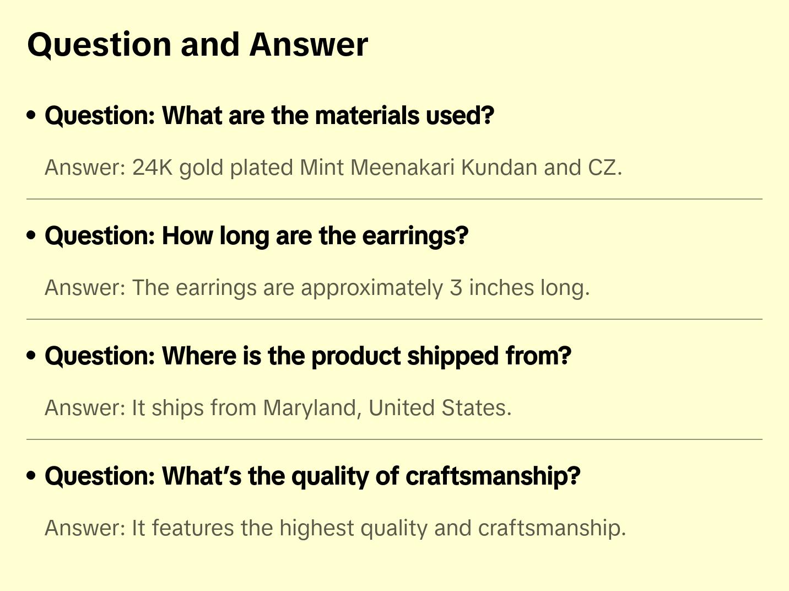Screen dimensions: 789x591
Task: Open the "Where is the product shipped from?" question
Action: (x=308, y=356)
